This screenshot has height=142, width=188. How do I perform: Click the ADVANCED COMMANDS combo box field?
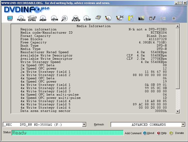coord(148,125)
